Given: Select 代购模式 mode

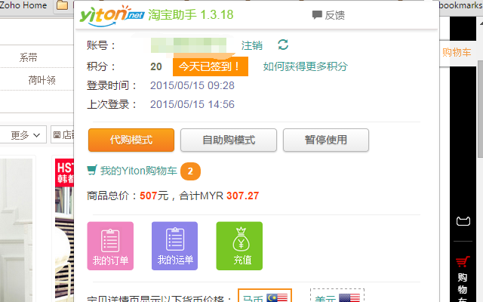Looking at the screenshot, I should point(131,140).
